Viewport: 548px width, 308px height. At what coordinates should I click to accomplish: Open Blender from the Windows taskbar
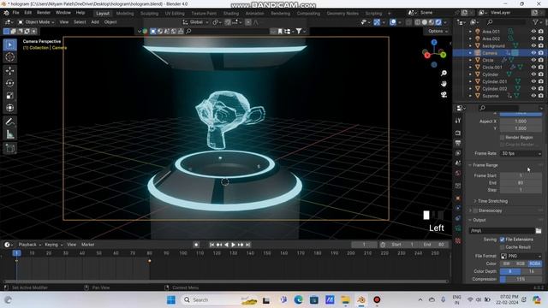(x=361, y=299)
